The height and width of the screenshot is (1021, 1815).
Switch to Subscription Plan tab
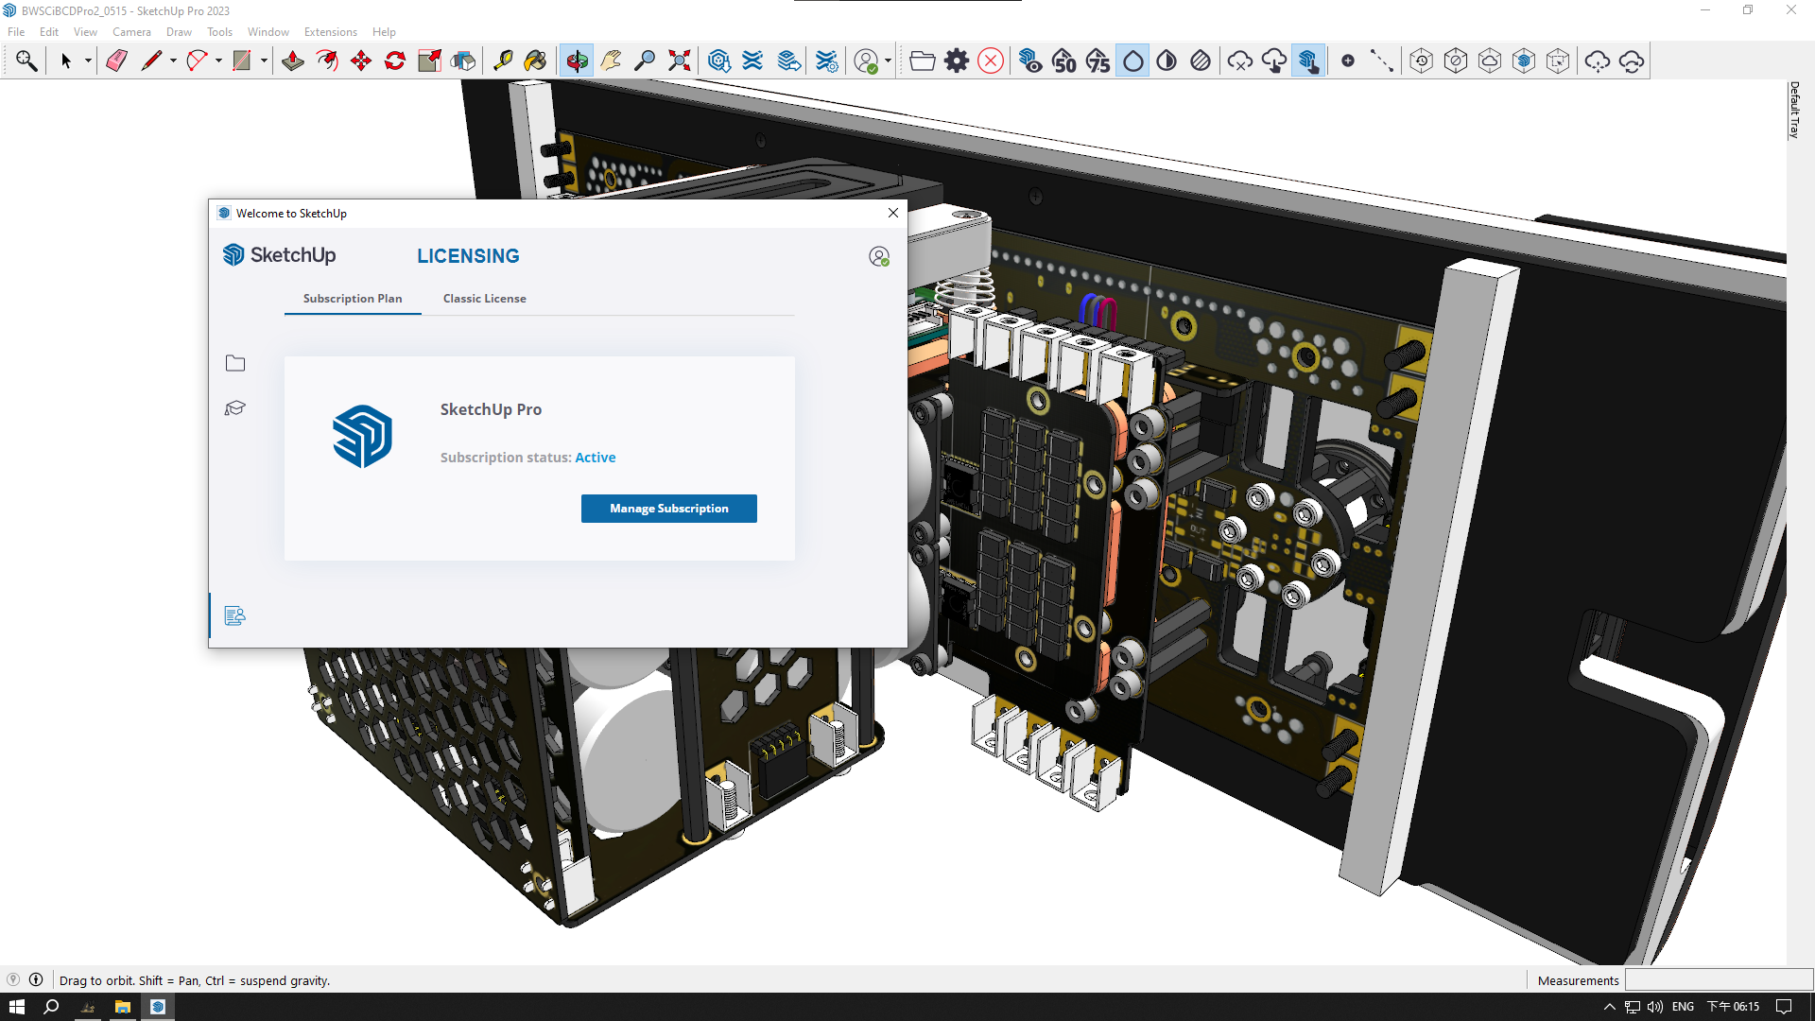point(353,298)
